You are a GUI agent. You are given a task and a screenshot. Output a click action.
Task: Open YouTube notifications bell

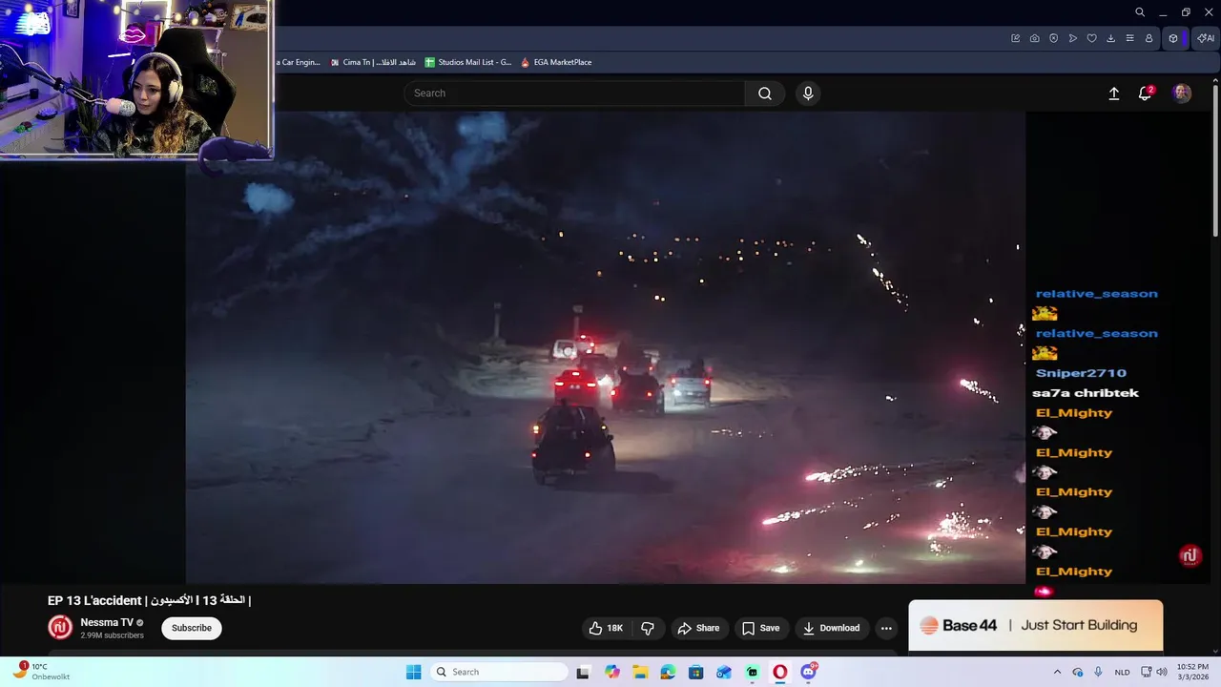tap(1145, 94)
